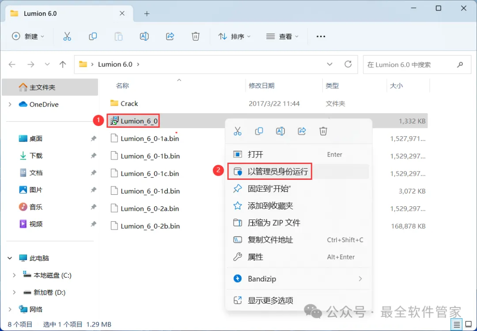The image size is (477, 331).
Task: Expand the 新加卷 (D:) node
Action: (14, 292)
